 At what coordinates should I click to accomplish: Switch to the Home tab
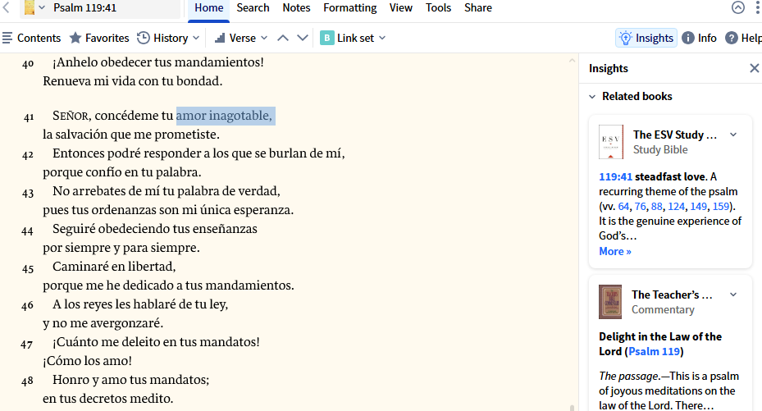(x=208, y=7)
